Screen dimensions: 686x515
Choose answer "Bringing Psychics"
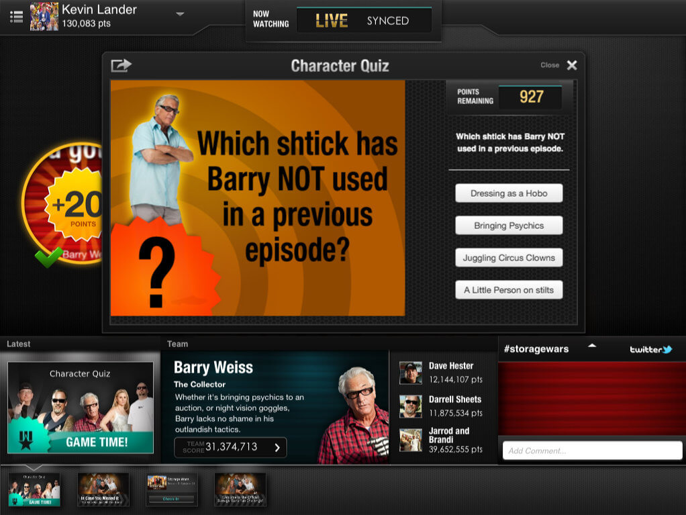coord(509,226)
